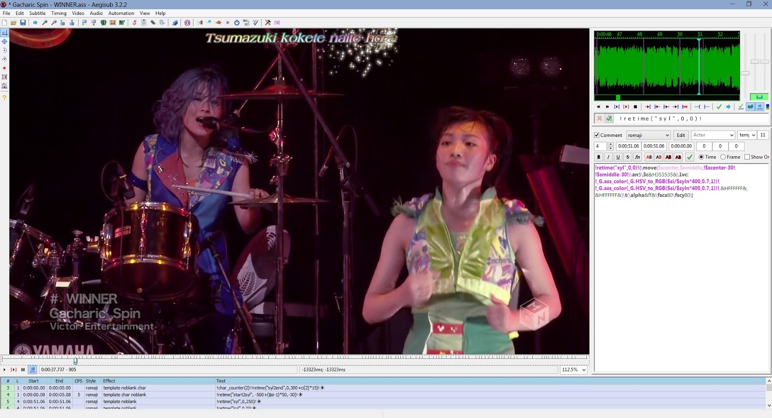
Task: Open the font chooser with the fn button
Action: point(637,157)
